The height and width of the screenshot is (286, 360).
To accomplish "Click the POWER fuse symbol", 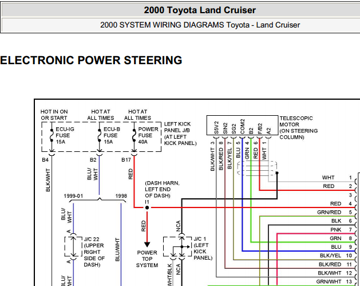I will (134, 135).
